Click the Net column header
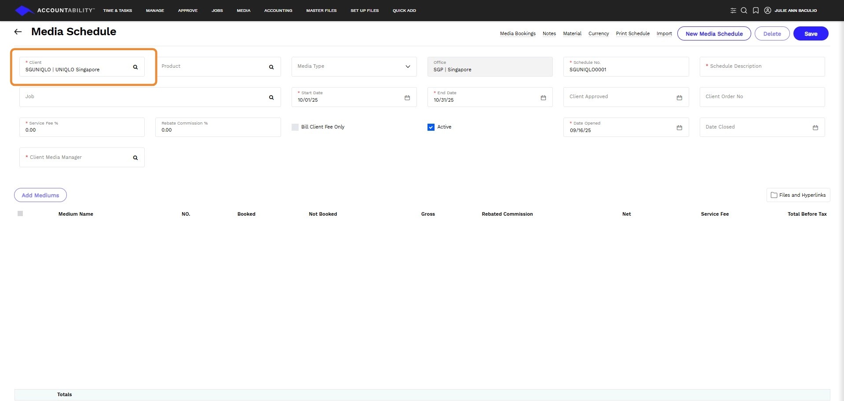This screenshot has height=401, width=844. click(x=626, y=214)
